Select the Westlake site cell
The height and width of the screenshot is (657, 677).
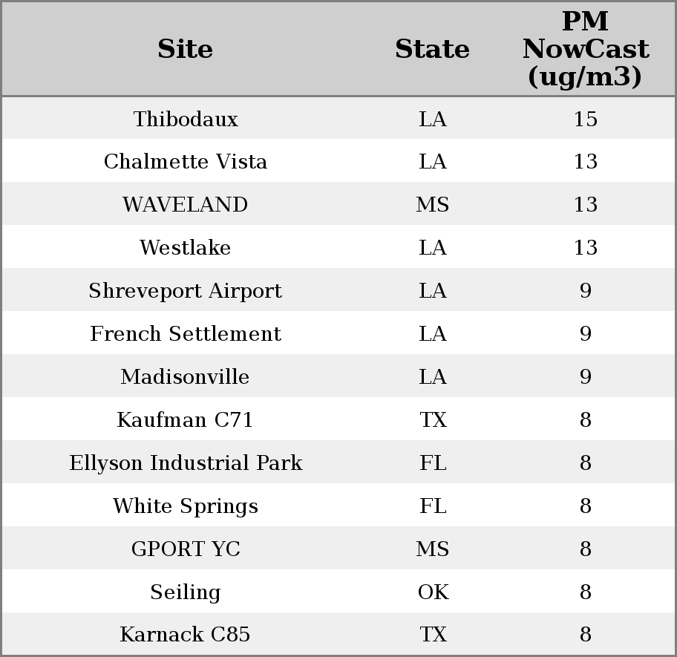[x=186, y=248]
